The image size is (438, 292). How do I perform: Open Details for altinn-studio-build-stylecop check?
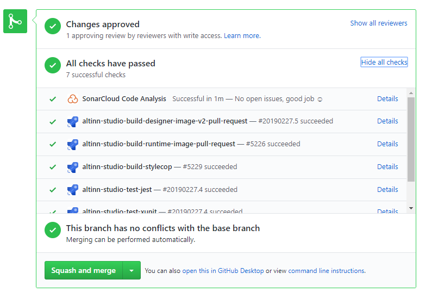click(x=387, y=167)
